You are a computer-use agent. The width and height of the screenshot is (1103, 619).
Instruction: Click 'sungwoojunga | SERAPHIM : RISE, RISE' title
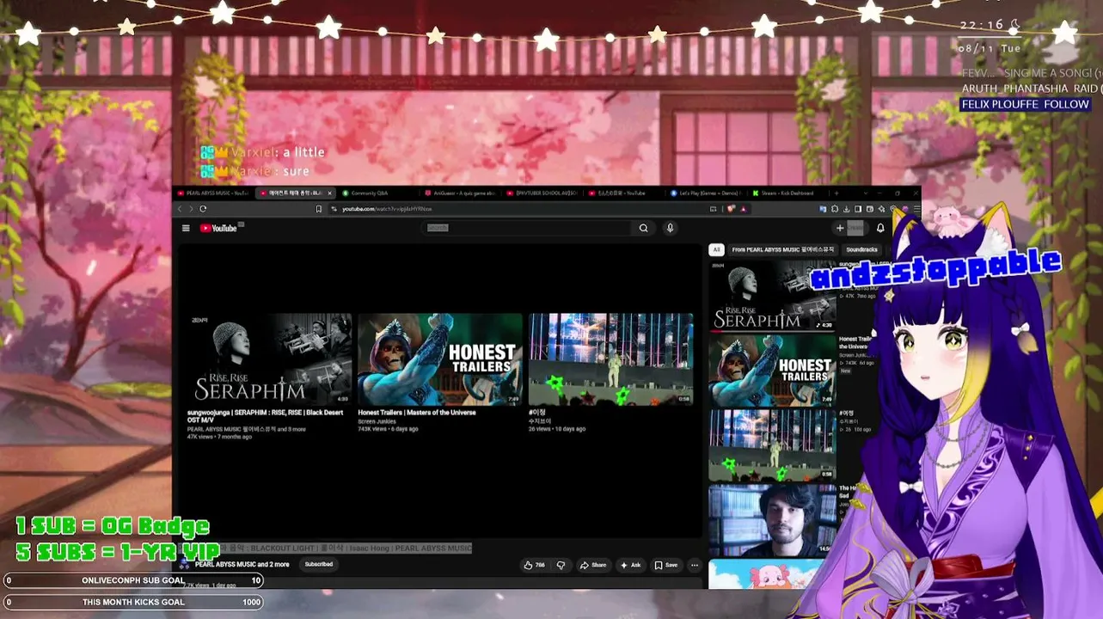[265, 416]
